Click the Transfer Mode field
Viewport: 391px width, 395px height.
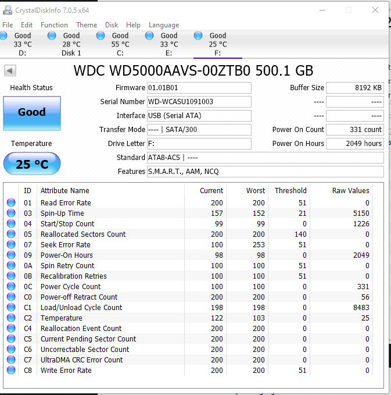[199, 130]
